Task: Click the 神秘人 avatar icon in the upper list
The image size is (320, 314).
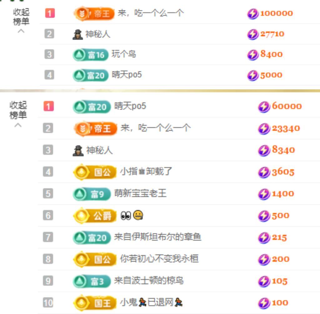Action: pos(77,34)
